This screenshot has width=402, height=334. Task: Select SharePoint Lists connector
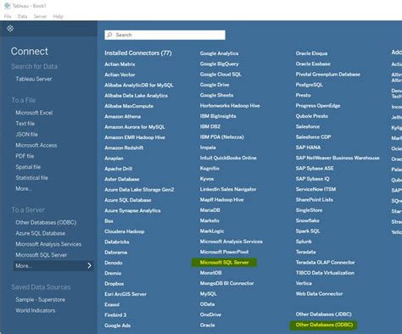315,200
